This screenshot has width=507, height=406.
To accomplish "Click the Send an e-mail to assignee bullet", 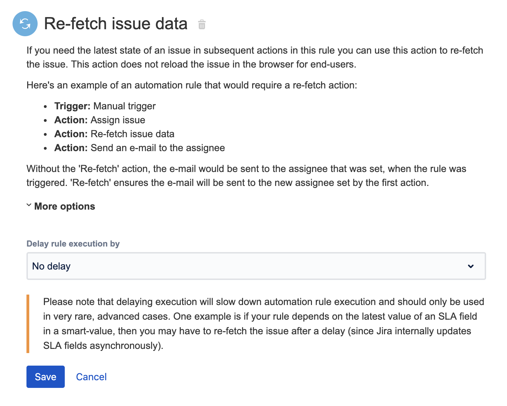I will coord(140,148).
